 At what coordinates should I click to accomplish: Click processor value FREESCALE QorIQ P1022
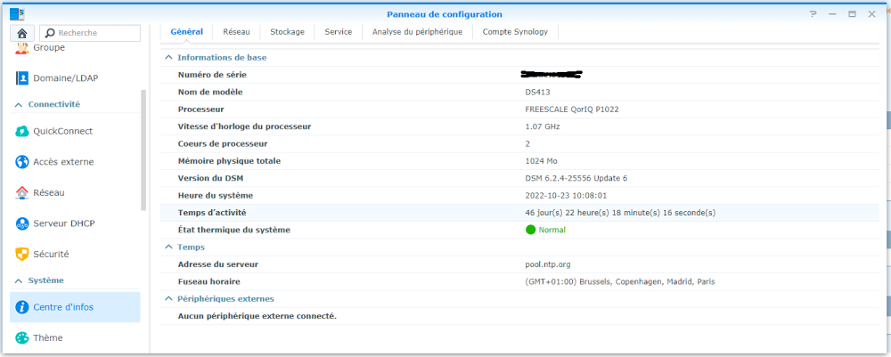(x=572, y=110)
